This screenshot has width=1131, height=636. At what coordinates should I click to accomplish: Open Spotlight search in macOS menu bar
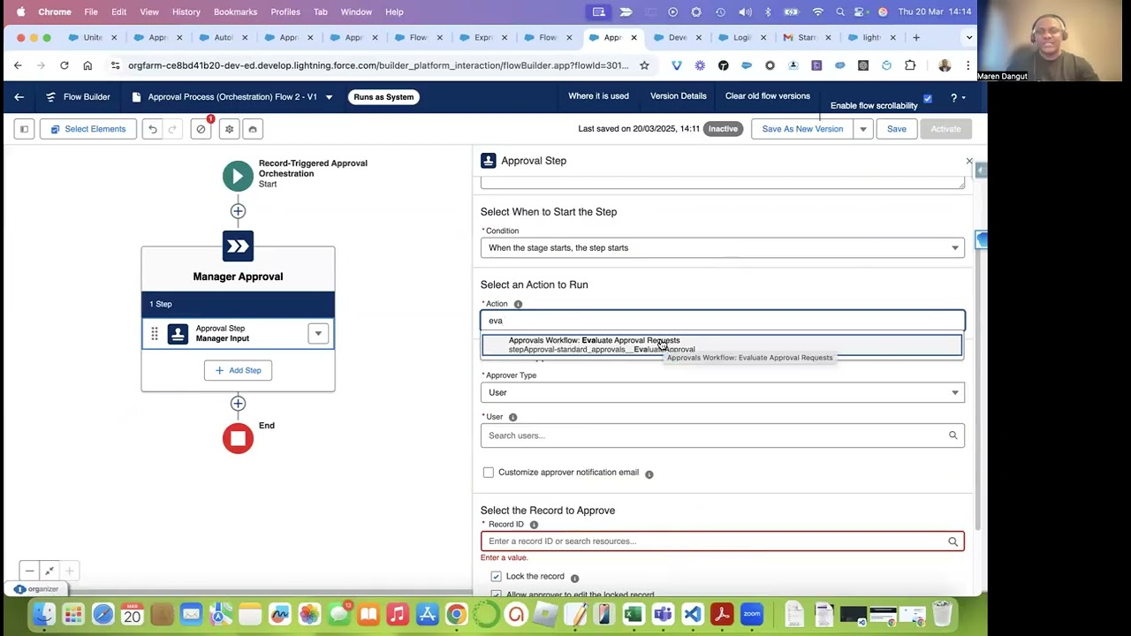(x=840, y=11)
